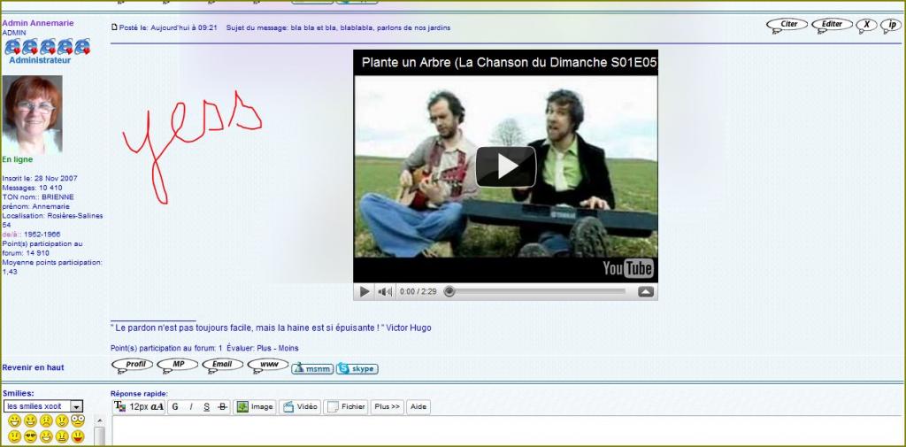The height and width of the screenshot is (447, 906).
Task: Click the video title Plante un Arbre
Action: 510,63
